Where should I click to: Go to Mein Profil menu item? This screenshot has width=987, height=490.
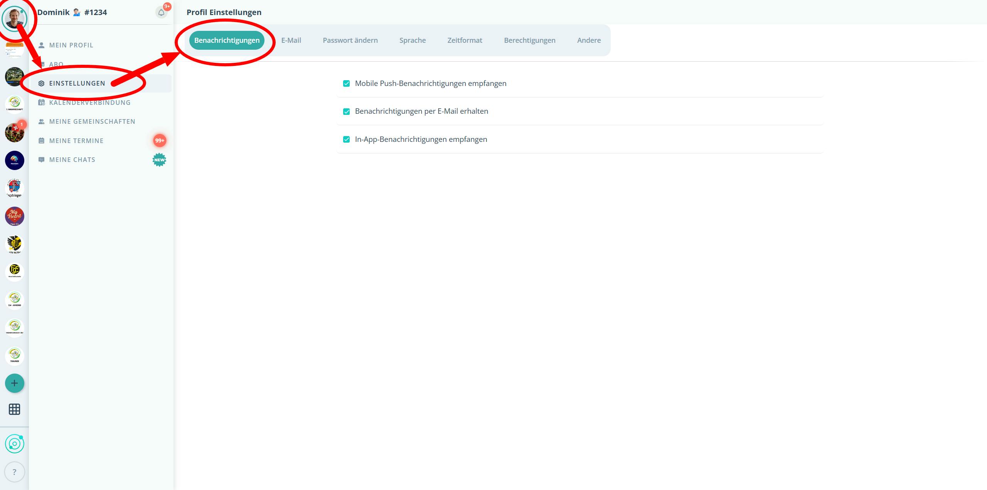pos(71,45)
